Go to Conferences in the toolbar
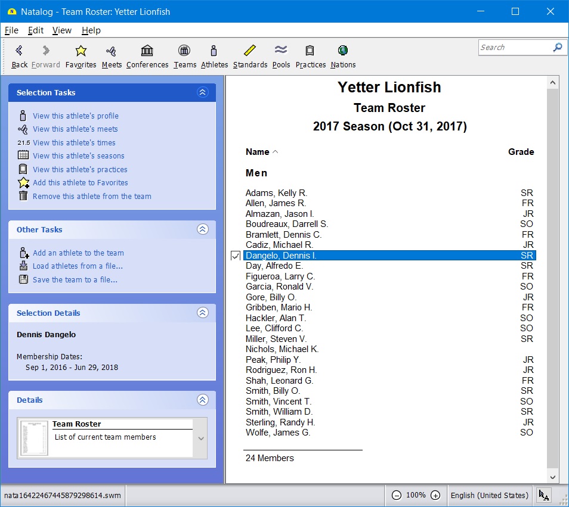Image resolution: width=569 pixels, height=507 pixels. click(147, 51)
